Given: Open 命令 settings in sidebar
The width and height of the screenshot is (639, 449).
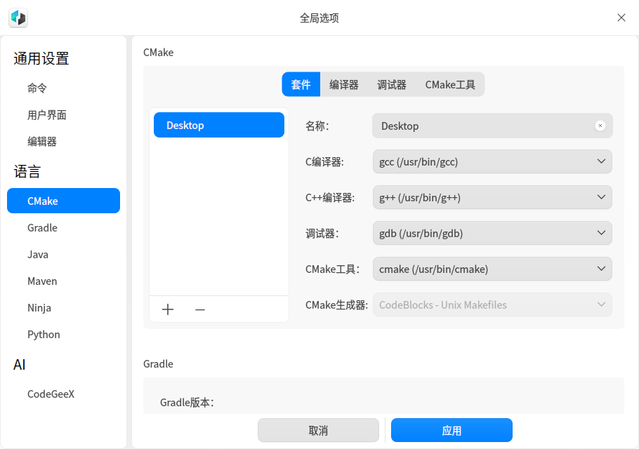Looking at the screenshot, I should click(64, 88).
